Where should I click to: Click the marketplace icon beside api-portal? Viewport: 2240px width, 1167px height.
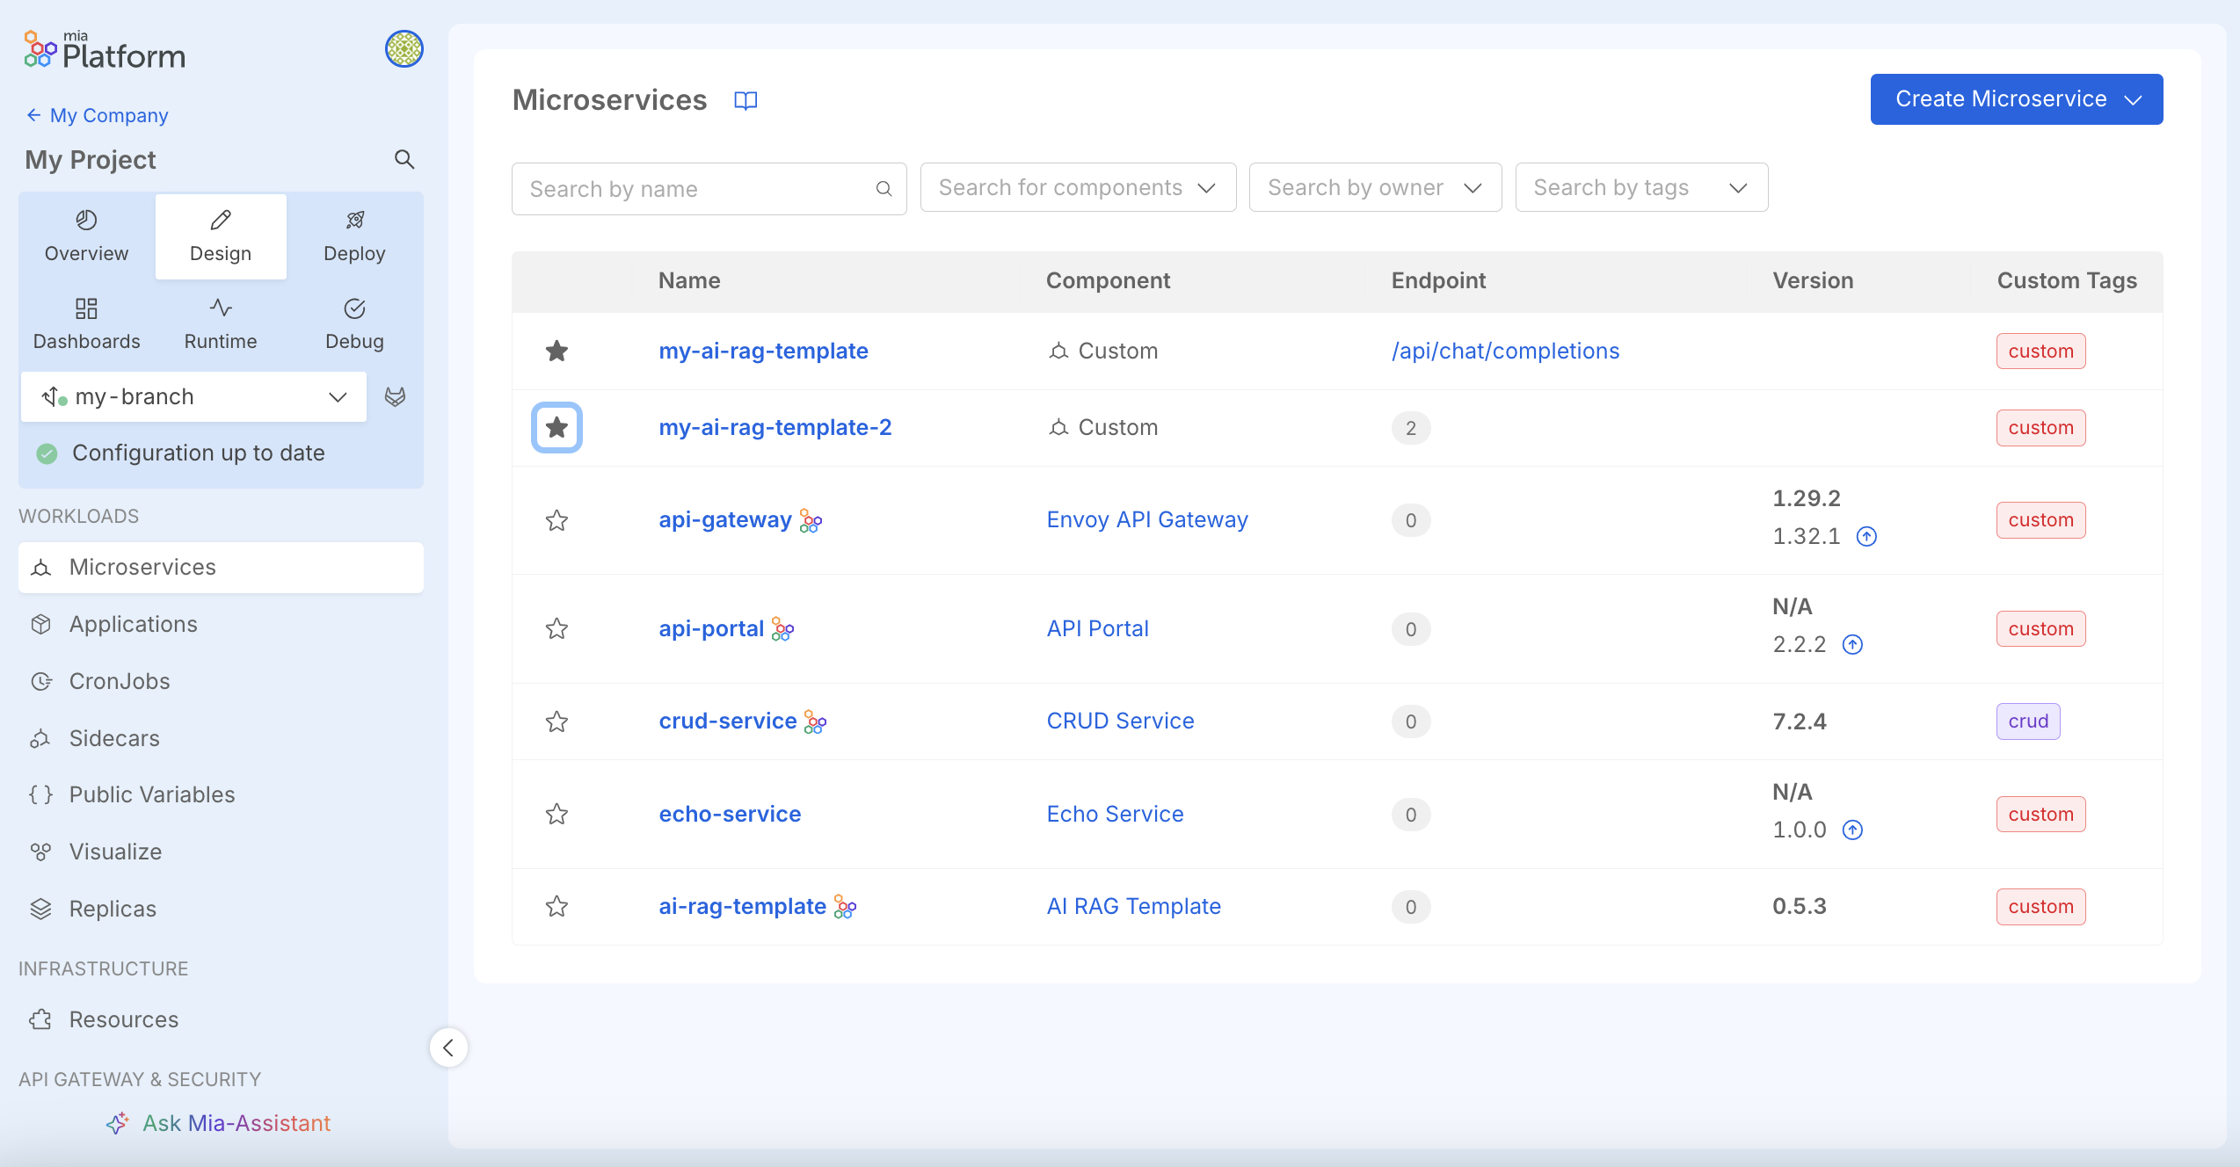pos(782,629)
